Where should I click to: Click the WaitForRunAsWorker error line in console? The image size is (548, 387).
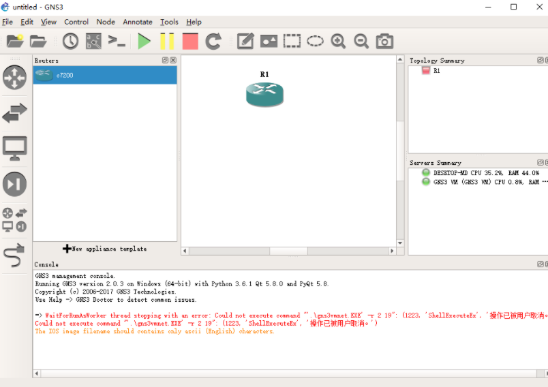(x=291, y=315)
